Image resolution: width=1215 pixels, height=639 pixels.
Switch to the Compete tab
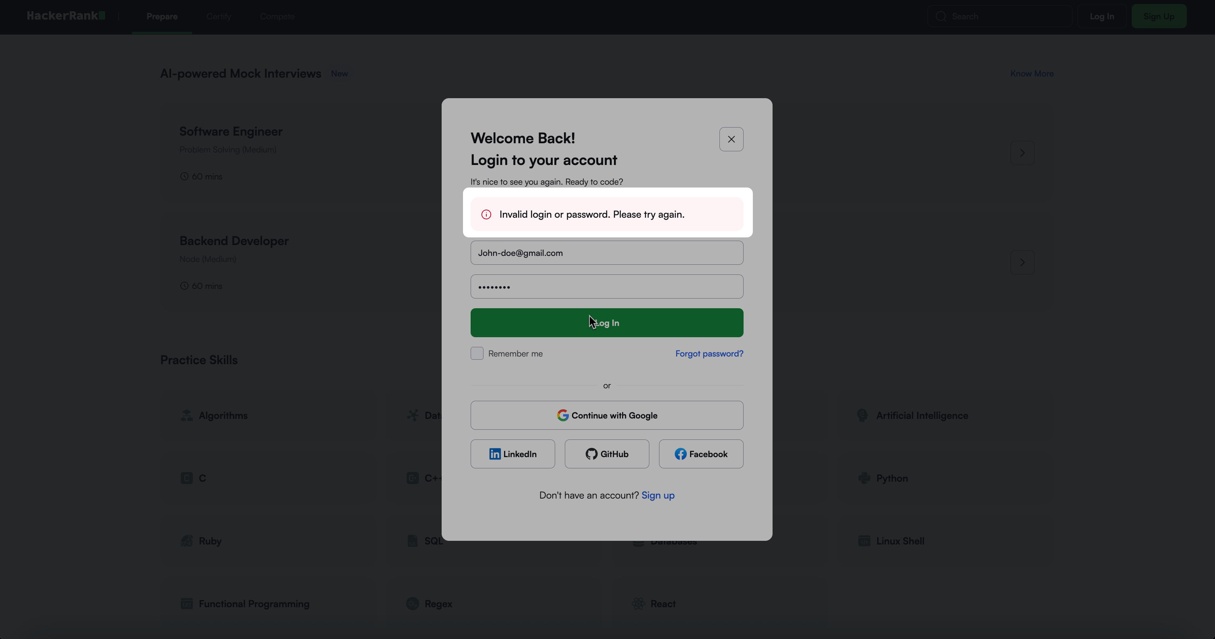pyautogui.click(x=277, y=16)
